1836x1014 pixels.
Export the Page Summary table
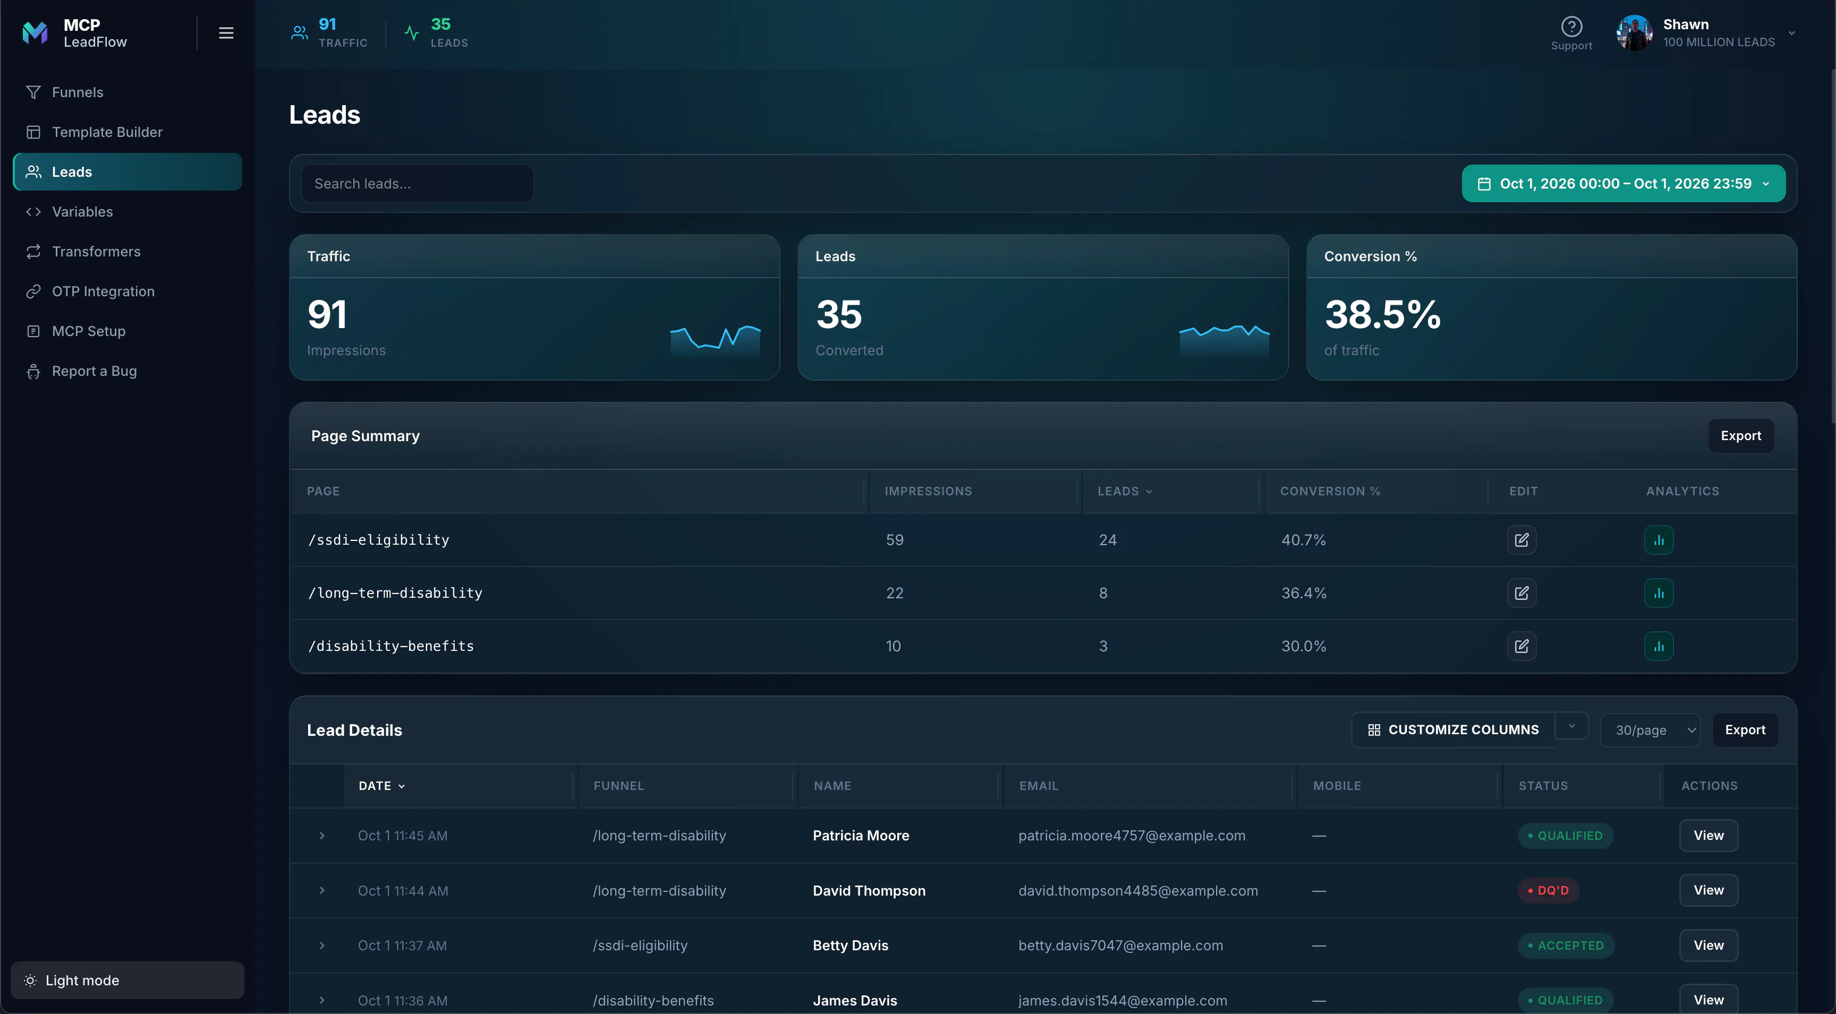click(x=1740, y=436)
